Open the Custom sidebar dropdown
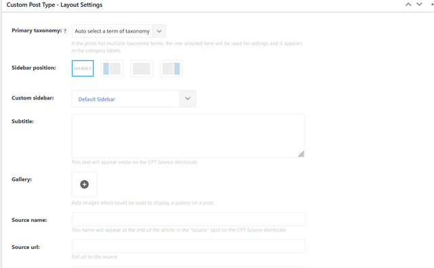 (134, 99)
